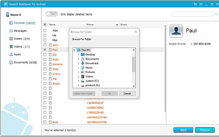Select the Audio music note icon

[x=11, y=55]
